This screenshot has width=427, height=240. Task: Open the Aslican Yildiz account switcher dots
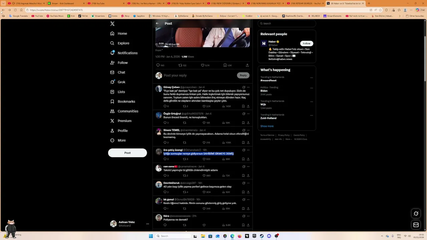pos(147,224)
